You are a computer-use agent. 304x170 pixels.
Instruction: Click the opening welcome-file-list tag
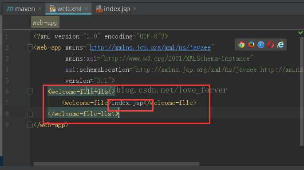(81, 92)
